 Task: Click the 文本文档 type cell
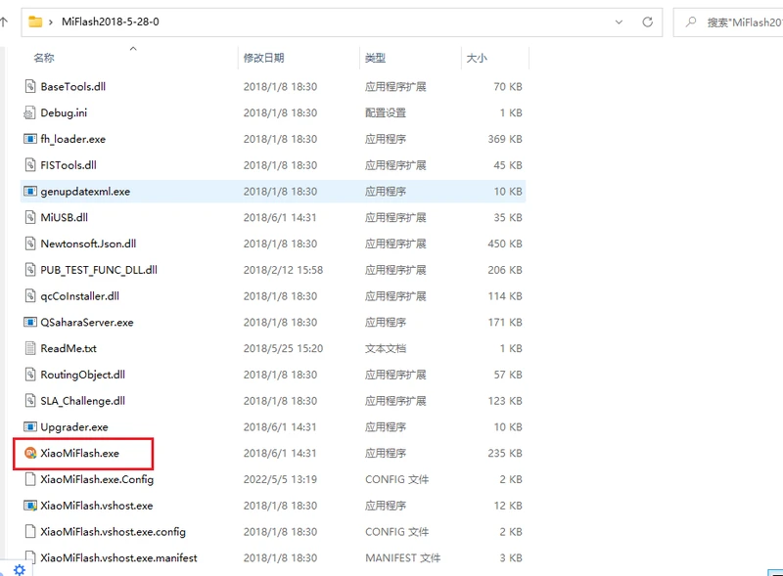[x=386, y=348]
